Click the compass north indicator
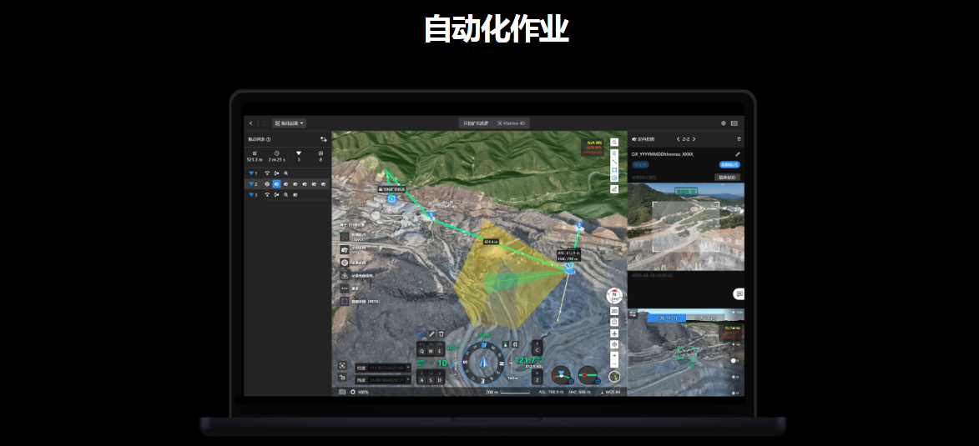Image resolution: width=979 pixels, height=446 pixels. (614, 295)
